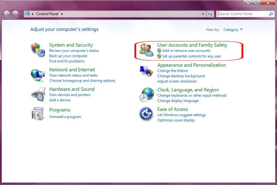Click the Network and Internet globe icon
This screenshot has width=277, height=185.
click(38, 75)
